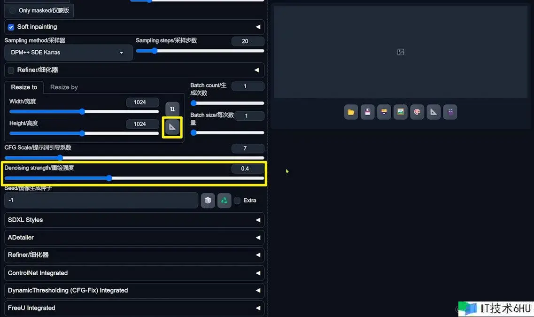Image resolution: width=534 pixels, height=317 pixels.
Task: Switch to the Resize by tab
Action: tap(64, 87)
